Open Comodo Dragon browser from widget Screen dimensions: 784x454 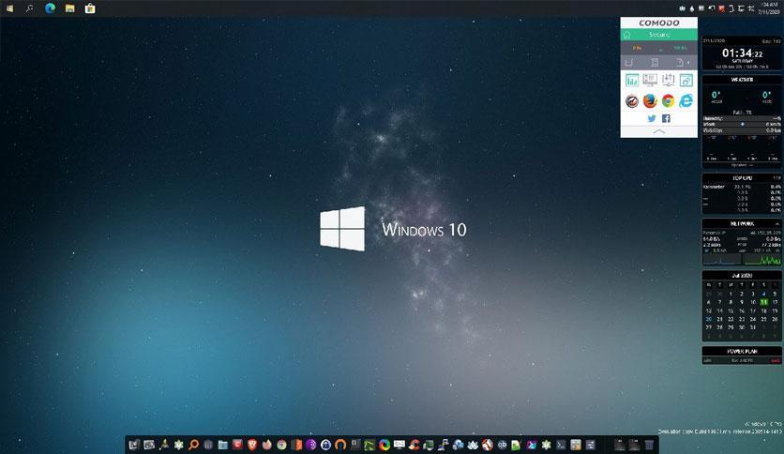pyautogui.click(x=632, y=101)
